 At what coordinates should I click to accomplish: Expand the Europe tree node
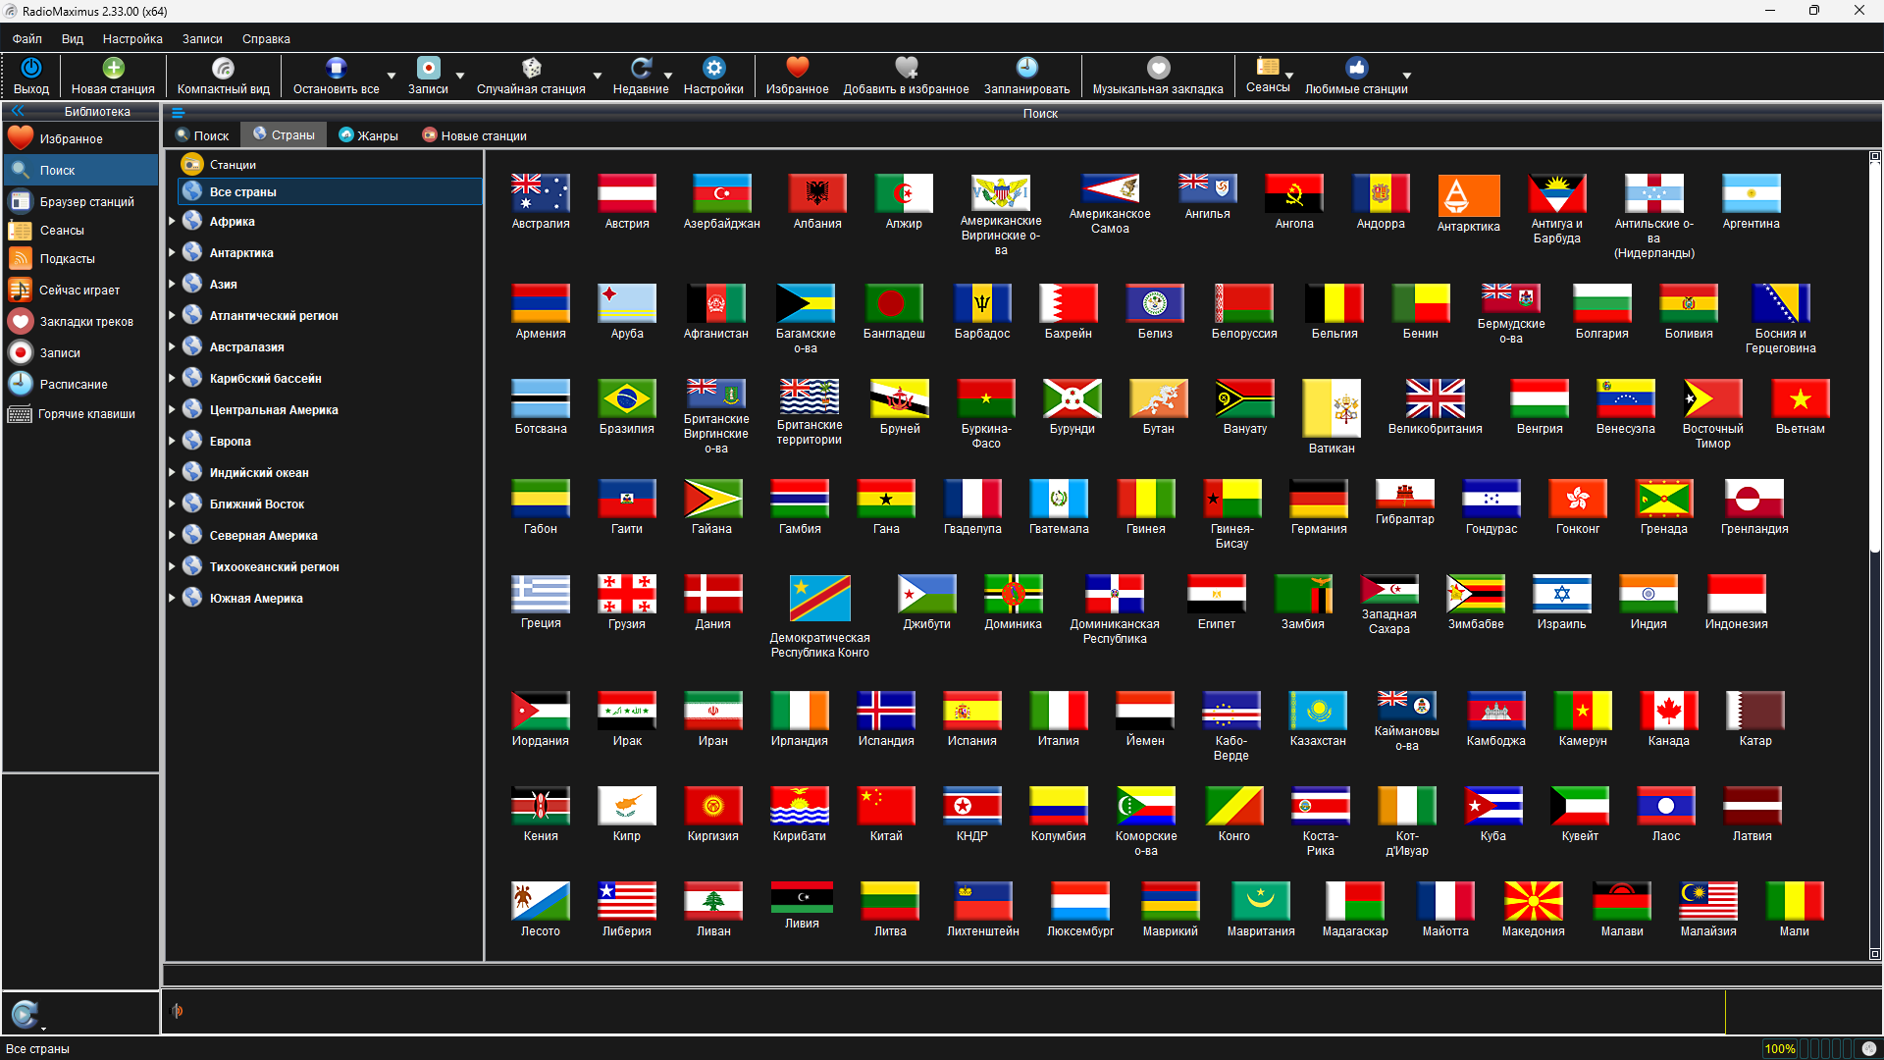click(173, 442)
